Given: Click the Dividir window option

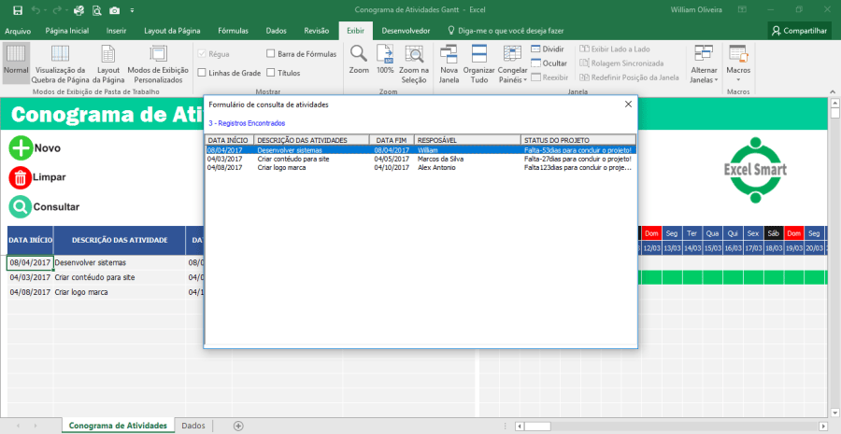Looking at the screenshot, I should coord(548,49).
